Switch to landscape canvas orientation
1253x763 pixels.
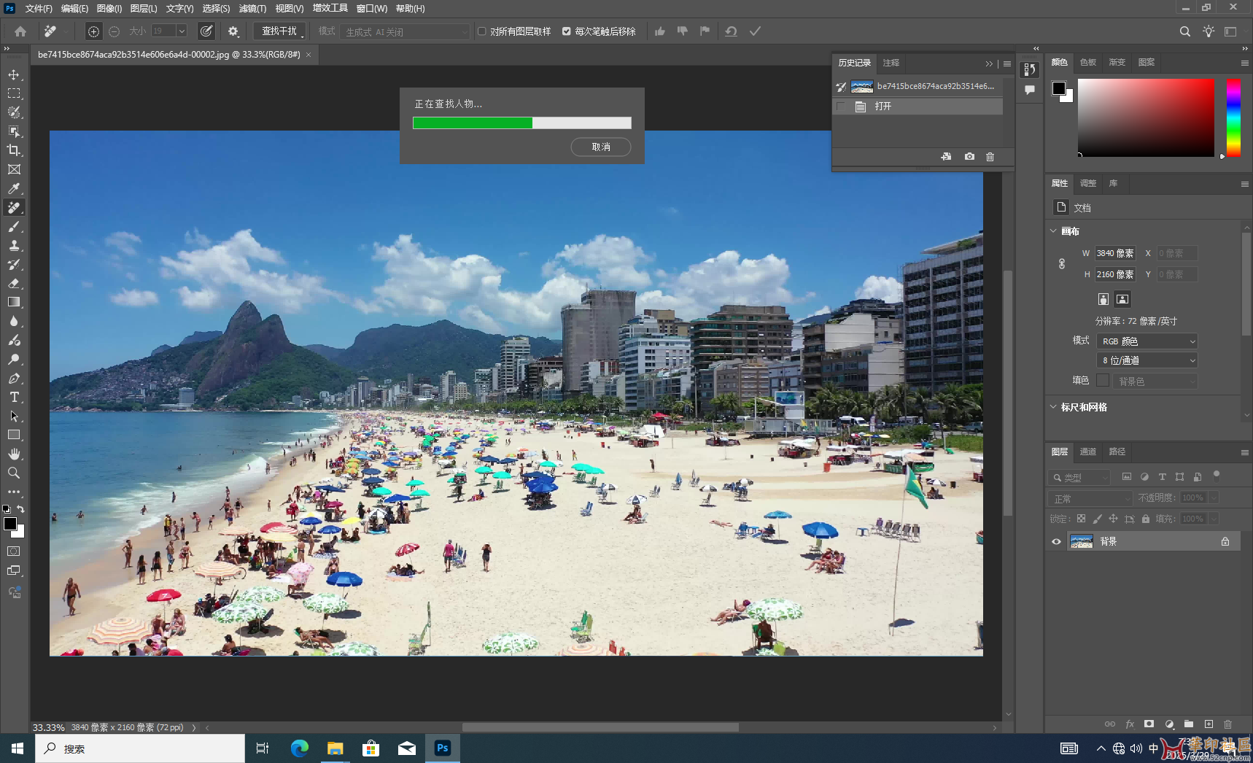tap(1122, 299)
